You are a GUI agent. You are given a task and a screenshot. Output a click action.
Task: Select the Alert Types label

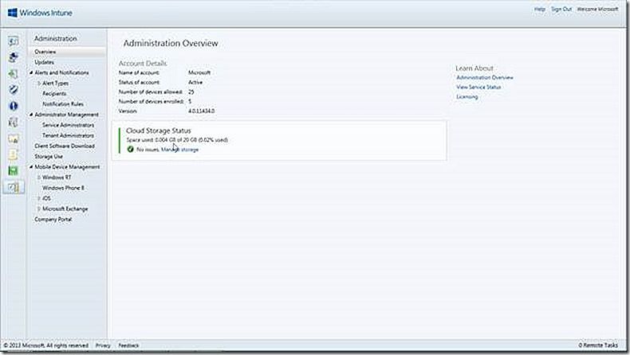click(x=56, y=83)
